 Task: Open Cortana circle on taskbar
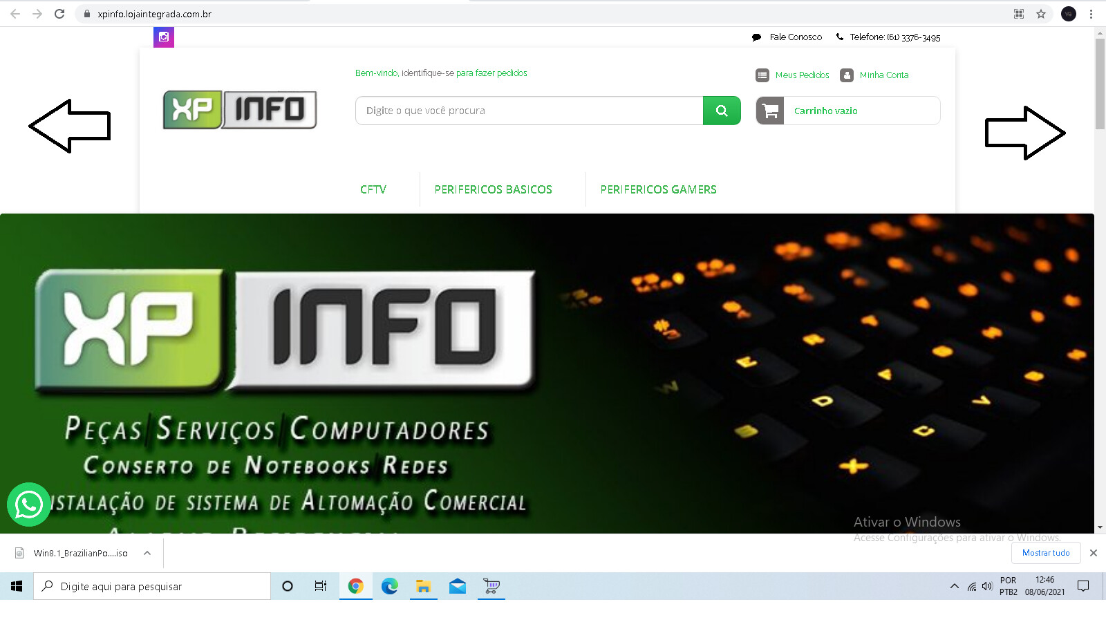pos(288,586)
